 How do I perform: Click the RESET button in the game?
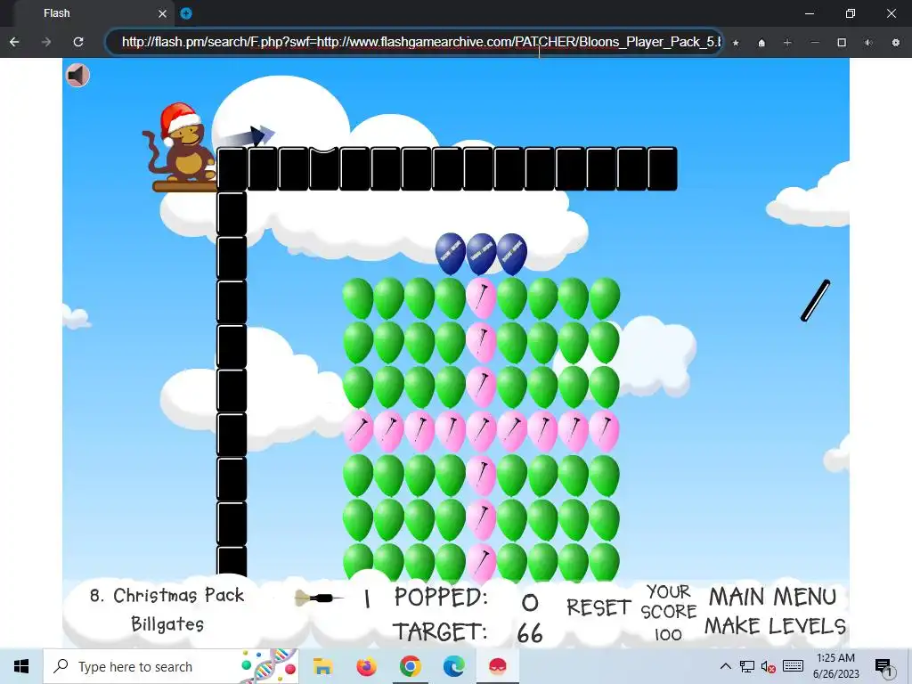598,607
